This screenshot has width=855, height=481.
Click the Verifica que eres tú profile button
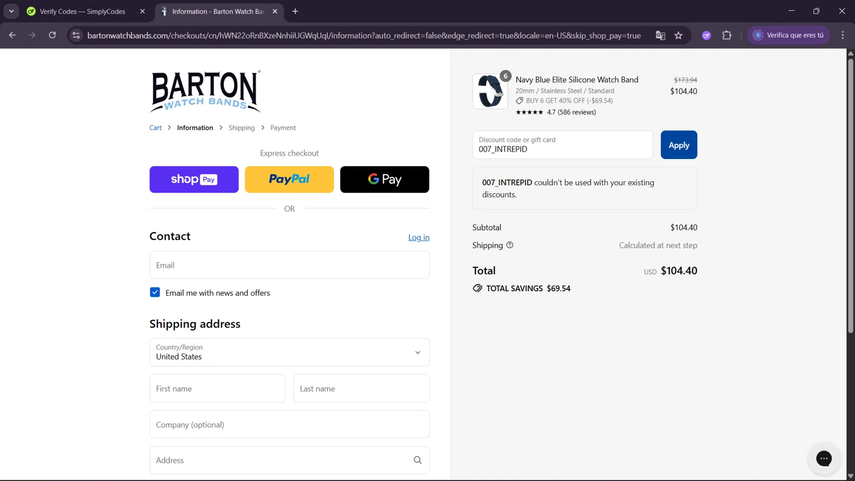coord(789,35)
